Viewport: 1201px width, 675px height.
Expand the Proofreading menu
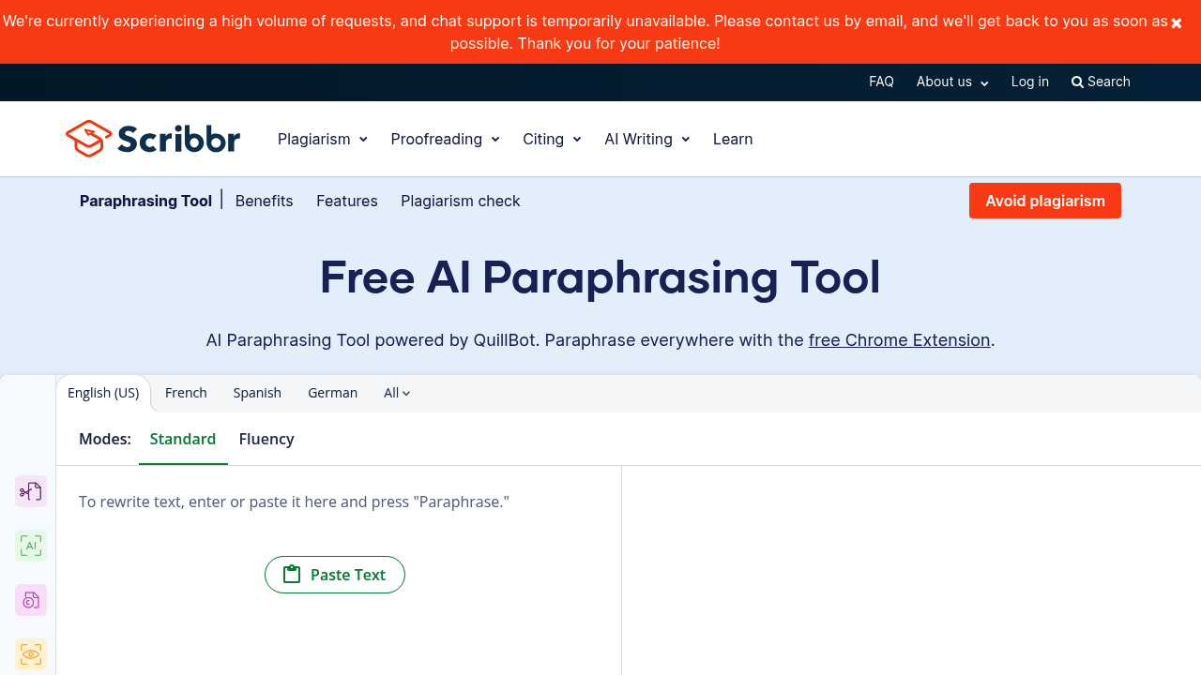tap(445, 139)
